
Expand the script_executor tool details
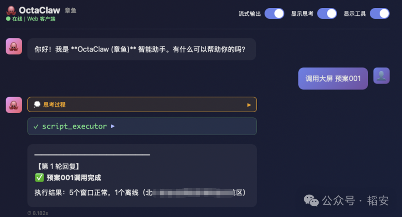113,126
